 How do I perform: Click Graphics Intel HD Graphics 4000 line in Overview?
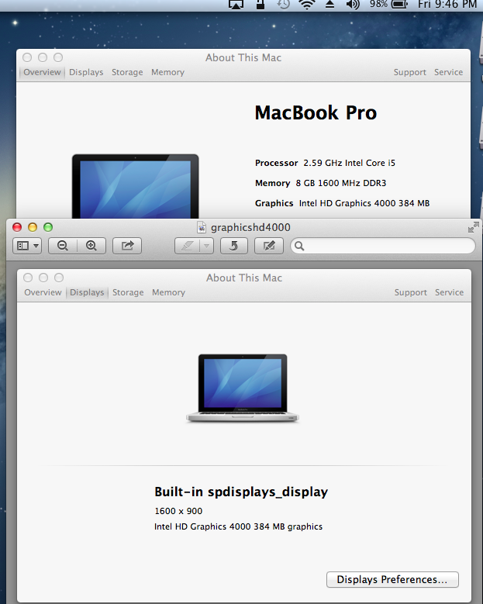[342, 203]
